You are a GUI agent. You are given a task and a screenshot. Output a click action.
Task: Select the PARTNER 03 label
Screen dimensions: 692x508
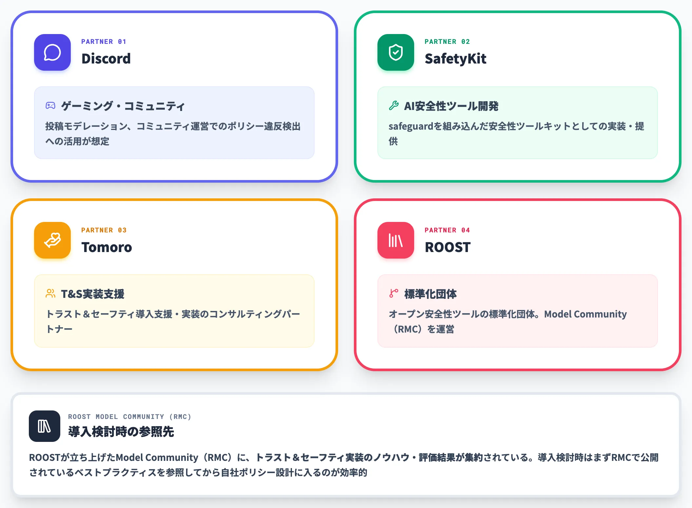104,230
